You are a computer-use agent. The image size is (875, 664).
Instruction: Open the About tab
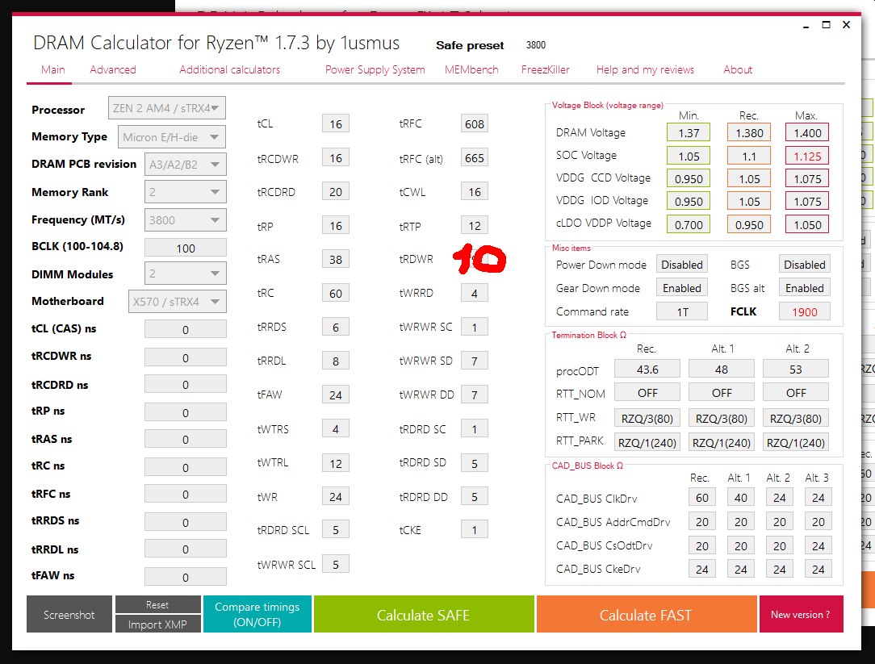pos(738,69)
